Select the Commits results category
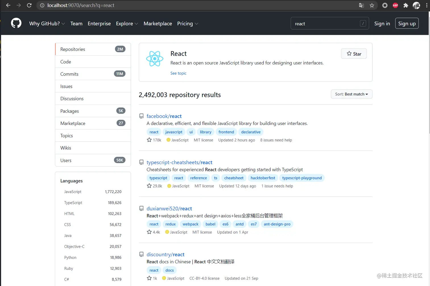 tap(93, 74)
